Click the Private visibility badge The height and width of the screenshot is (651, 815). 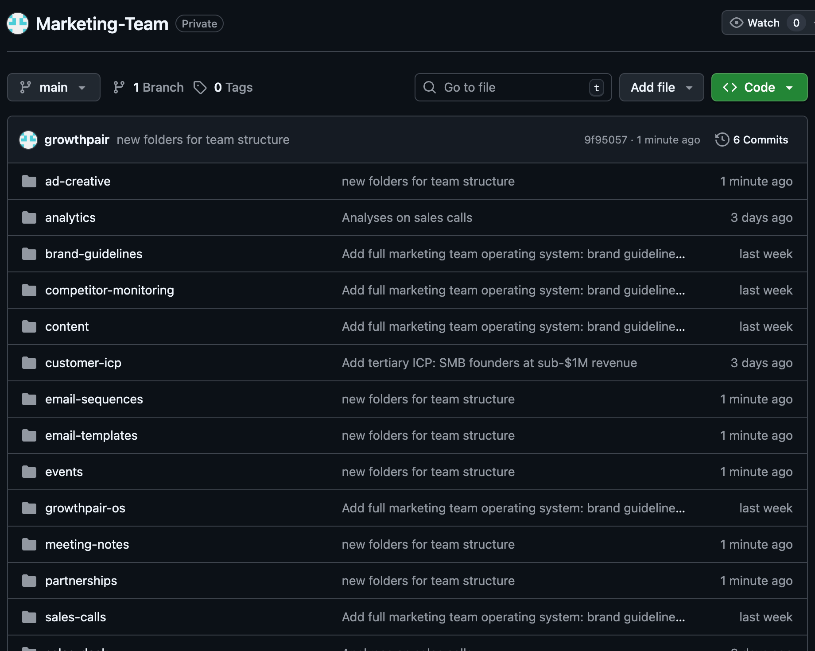[x=199, y=23]
